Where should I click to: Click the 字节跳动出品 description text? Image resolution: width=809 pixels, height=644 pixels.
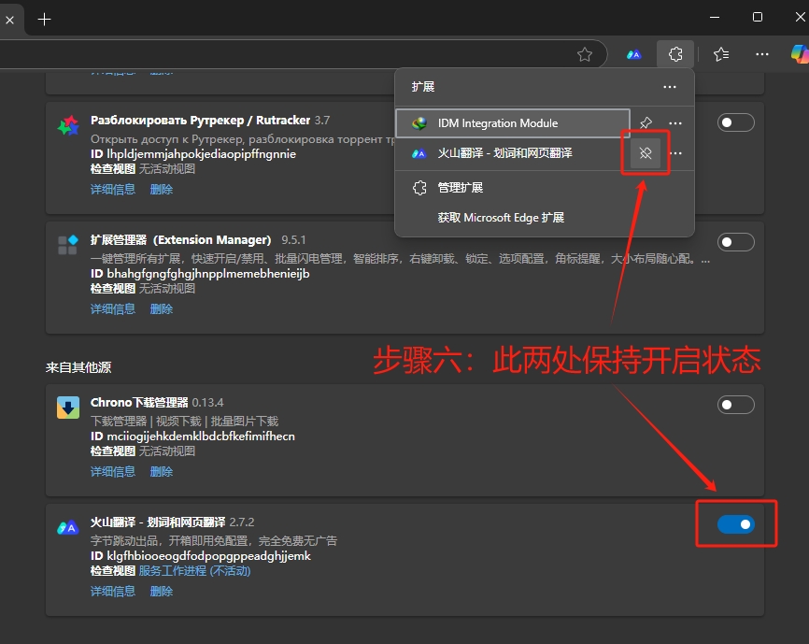tap(214, 541)
